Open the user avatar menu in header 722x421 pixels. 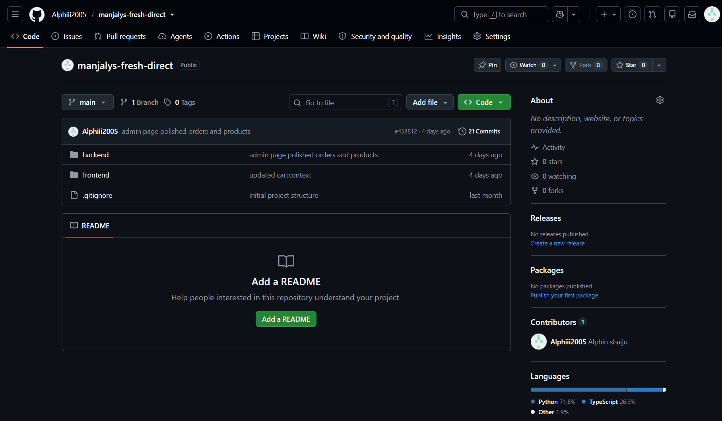[712, 15]
